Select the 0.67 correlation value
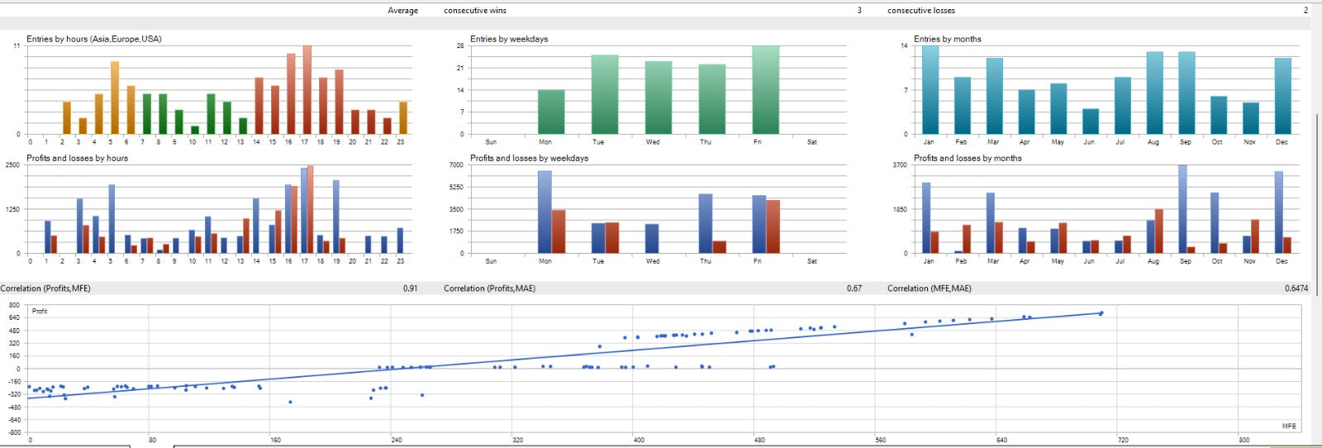The width and height of the screenshot is (1322, 448). point(854,288)
